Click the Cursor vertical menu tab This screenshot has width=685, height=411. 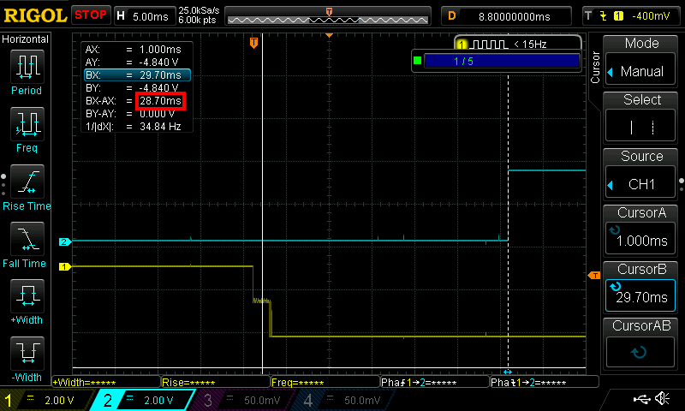coord(595,68)
